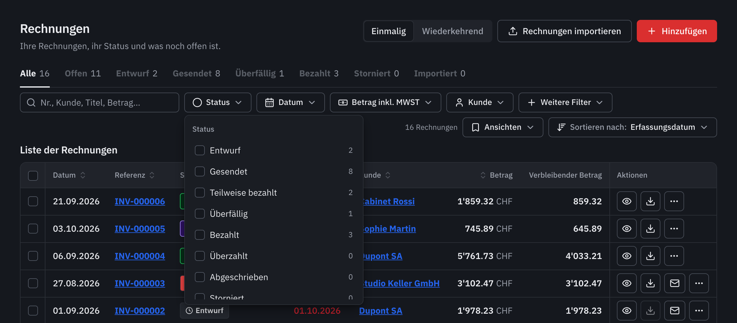The height and width of the screenshot is (323, 737).
Task: Enable the Bezahlt status filter
Action: [x=200, y=235]
